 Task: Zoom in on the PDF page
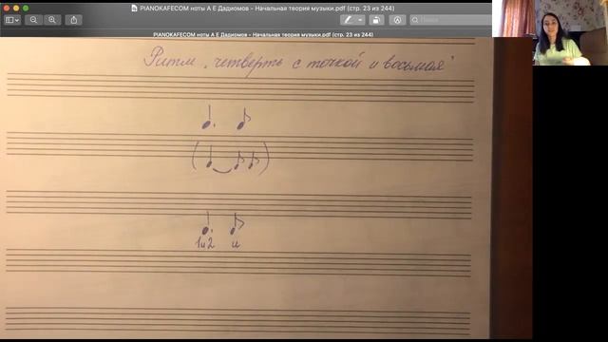(52, 20)
